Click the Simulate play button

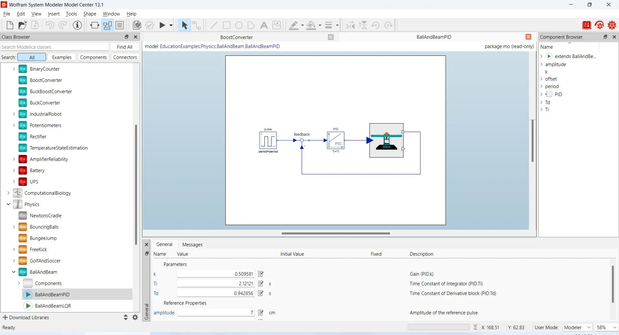162,25
